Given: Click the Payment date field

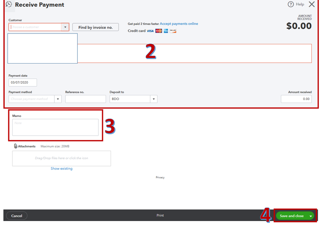Looking at the screenshot, I should point(23,82).
